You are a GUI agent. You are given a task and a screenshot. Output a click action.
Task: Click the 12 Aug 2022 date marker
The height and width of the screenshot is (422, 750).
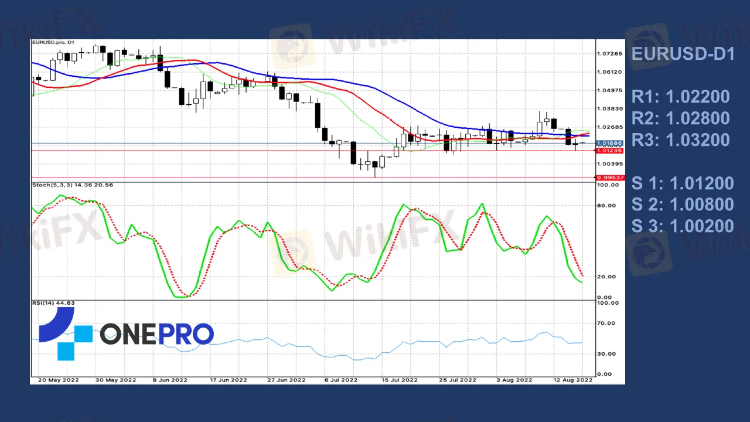click(573, 380)
